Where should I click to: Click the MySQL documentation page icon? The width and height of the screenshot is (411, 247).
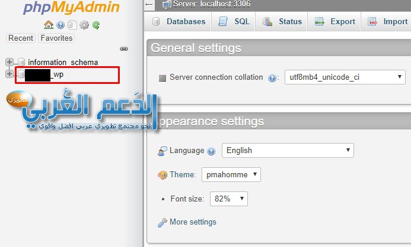tap(71, 25)
